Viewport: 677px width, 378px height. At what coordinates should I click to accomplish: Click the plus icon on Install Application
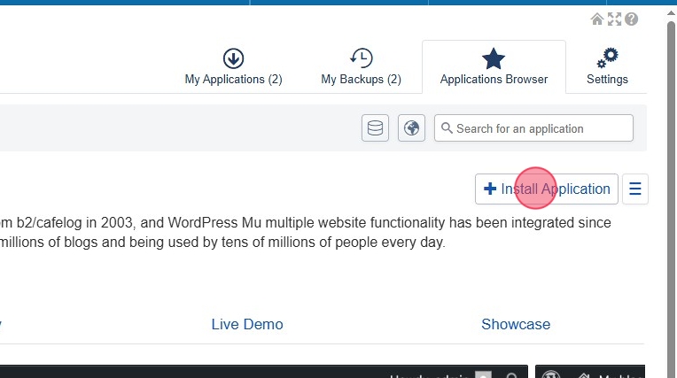(x=490, y=189)
